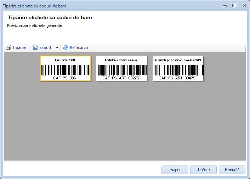Image resolution: width=250 pixels, height=179 pixels.
Task: Maximize the barcode label window
Action: pos(234,6)
